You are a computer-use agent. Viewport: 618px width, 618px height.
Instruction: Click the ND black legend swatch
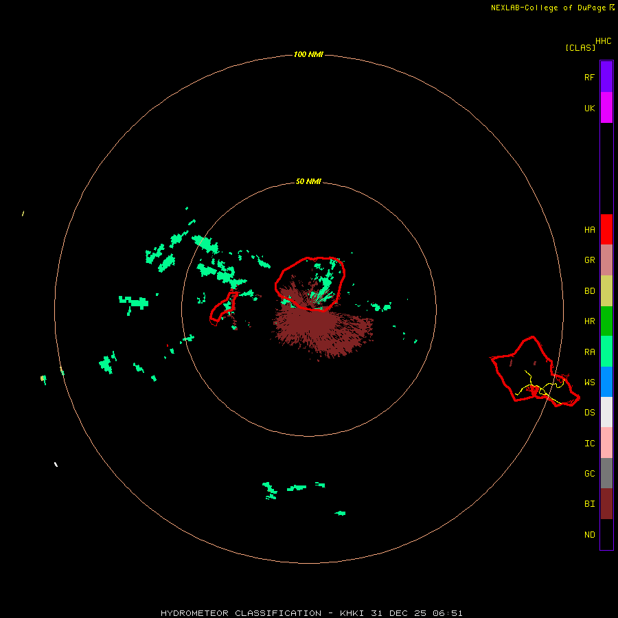pos(606,534)
